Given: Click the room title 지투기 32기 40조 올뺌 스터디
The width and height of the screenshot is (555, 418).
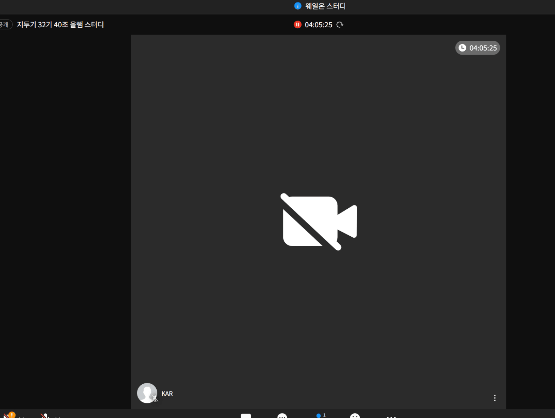Looking at the screenshot, I should [61, 25].
